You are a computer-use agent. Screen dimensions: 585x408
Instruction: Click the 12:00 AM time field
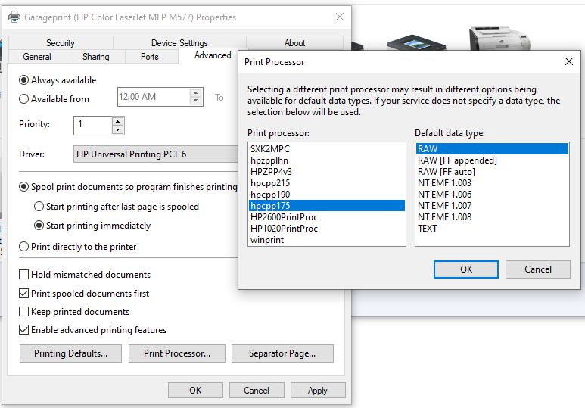[x=154, y=97]
